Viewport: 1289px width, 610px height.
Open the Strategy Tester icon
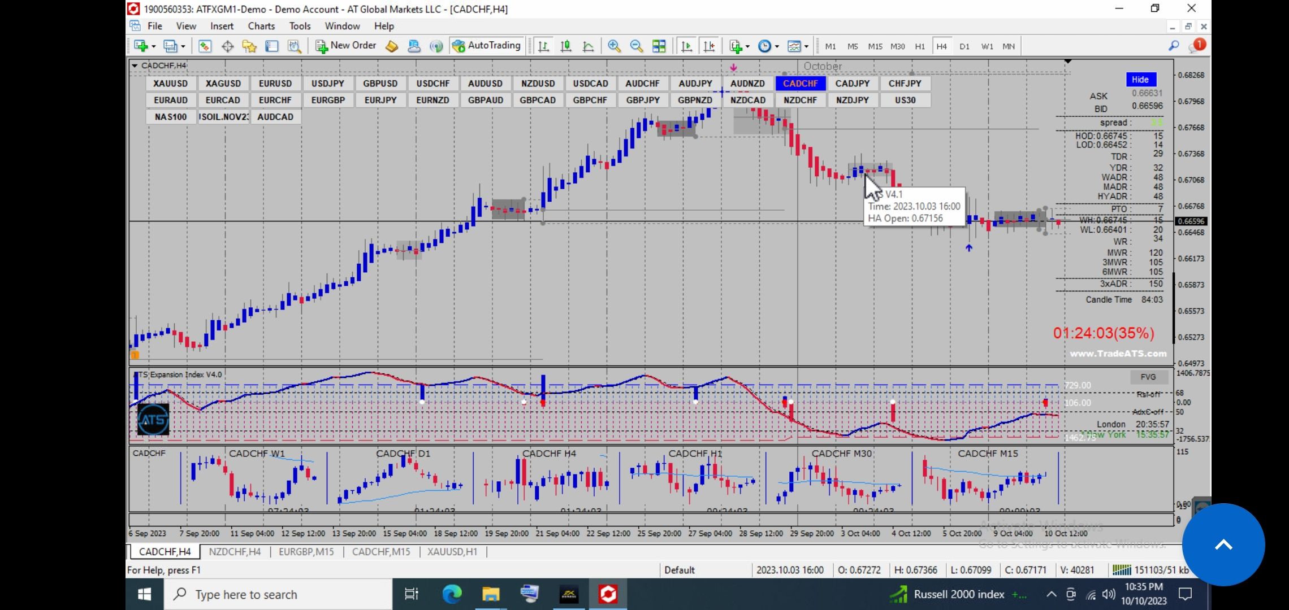294,46
